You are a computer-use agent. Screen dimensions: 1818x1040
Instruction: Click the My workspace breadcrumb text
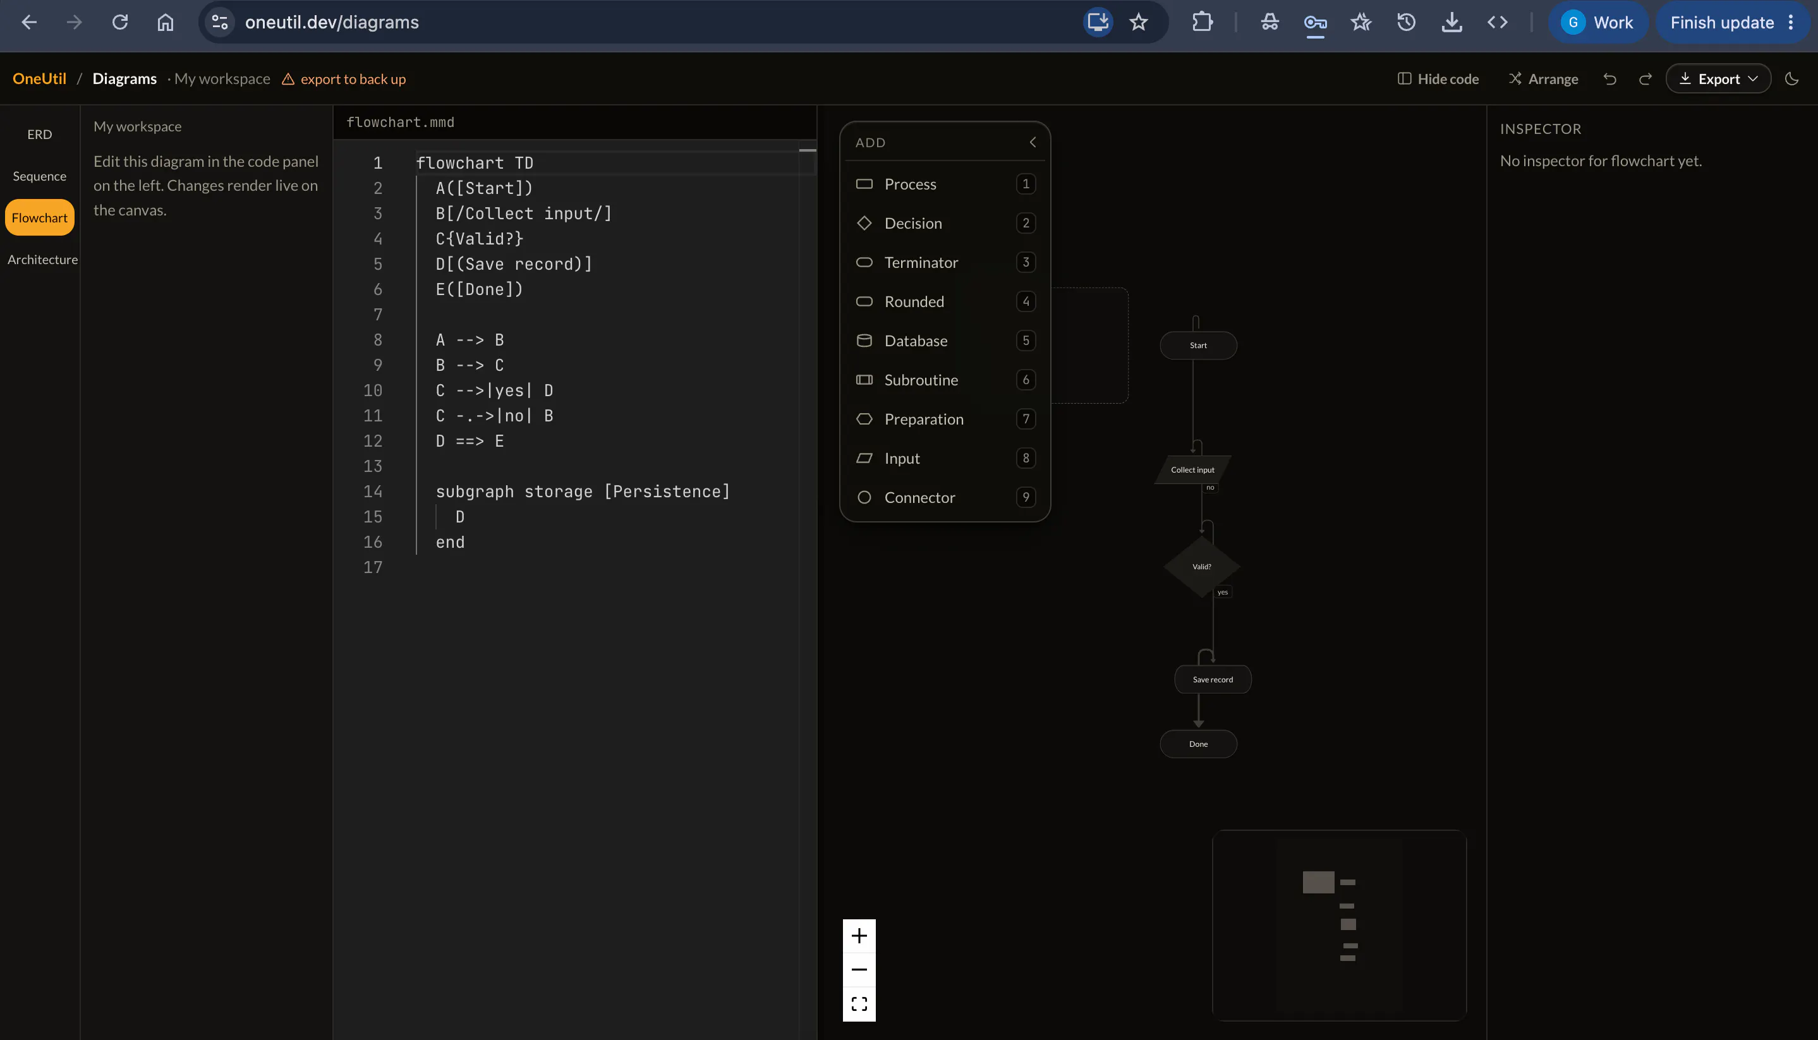(x=222, y=78)
